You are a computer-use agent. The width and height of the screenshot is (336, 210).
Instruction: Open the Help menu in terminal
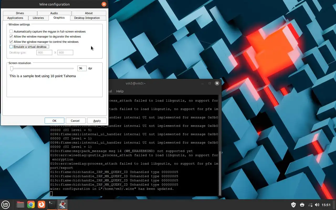[120, 91]
